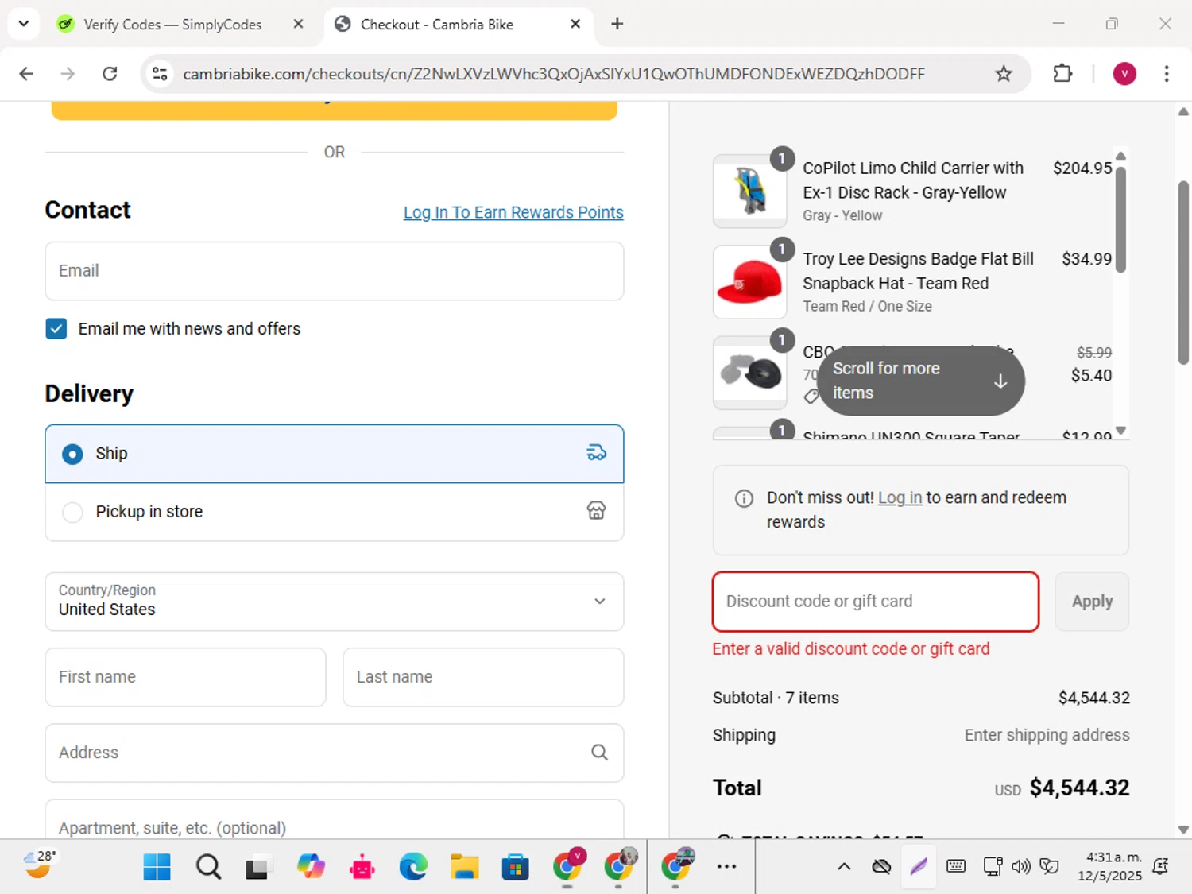
Task: Open a new browser tab
Action: coord(617,24)
